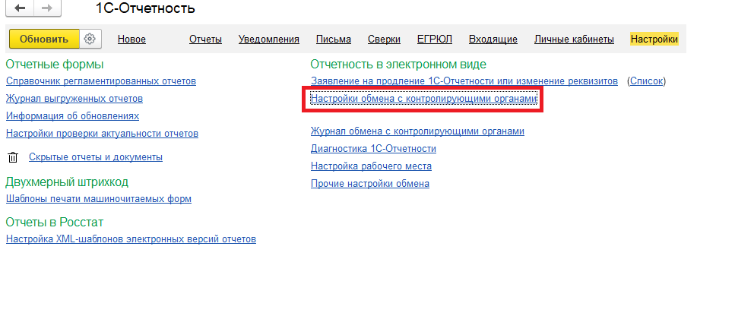Click the forward navigation arrow
735x316 pixels.
46,9
